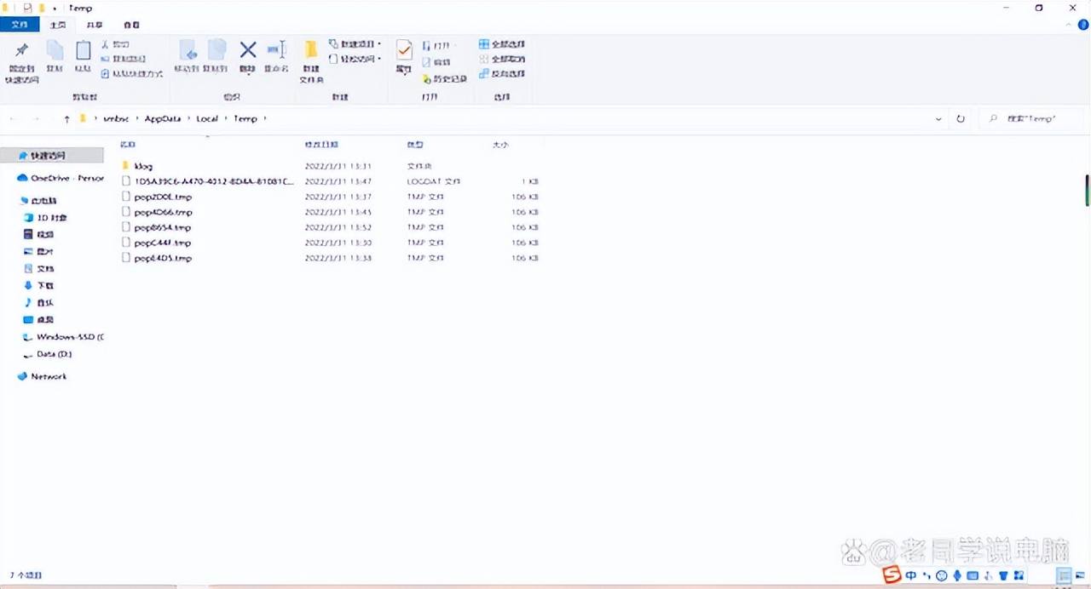The image size is (1091, 589).
Task: Click the Pin to Quick access ribbon icon
Action: (x=21, y=50)
